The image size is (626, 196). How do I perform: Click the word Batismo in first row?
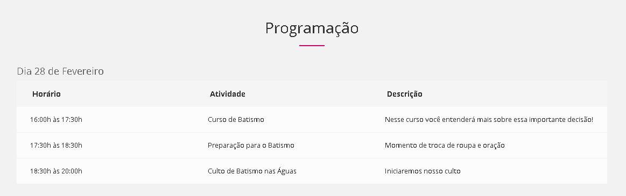[x=251, y=120]
